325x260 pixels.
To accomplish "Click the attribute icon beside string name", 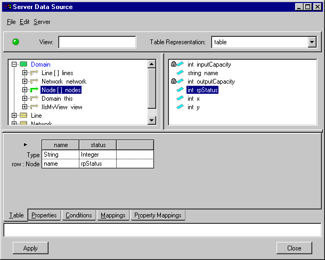I will [181, 73].
